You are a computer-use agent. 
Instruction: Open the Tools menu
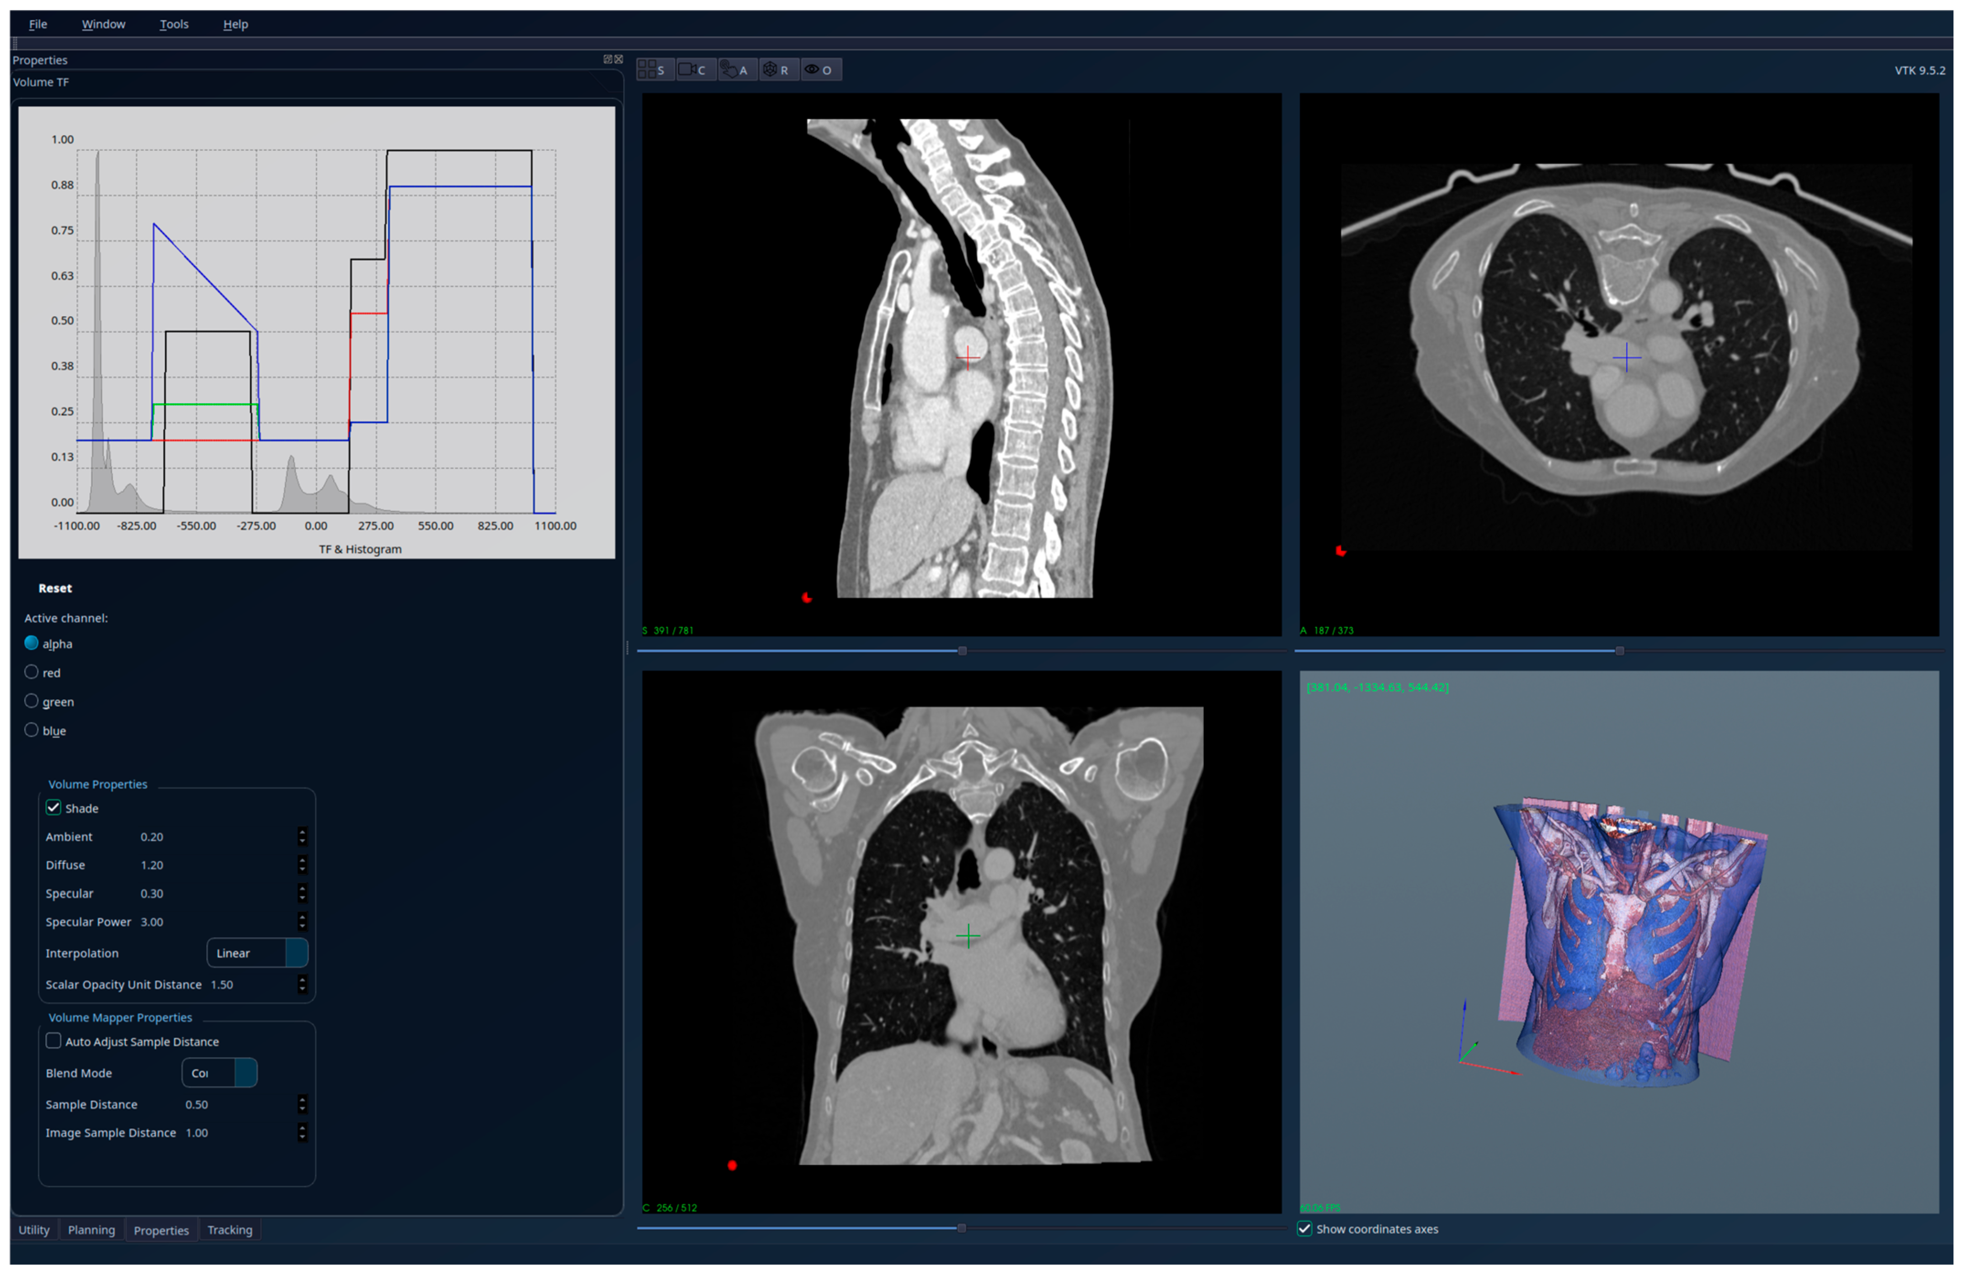[x=173, y=24]
